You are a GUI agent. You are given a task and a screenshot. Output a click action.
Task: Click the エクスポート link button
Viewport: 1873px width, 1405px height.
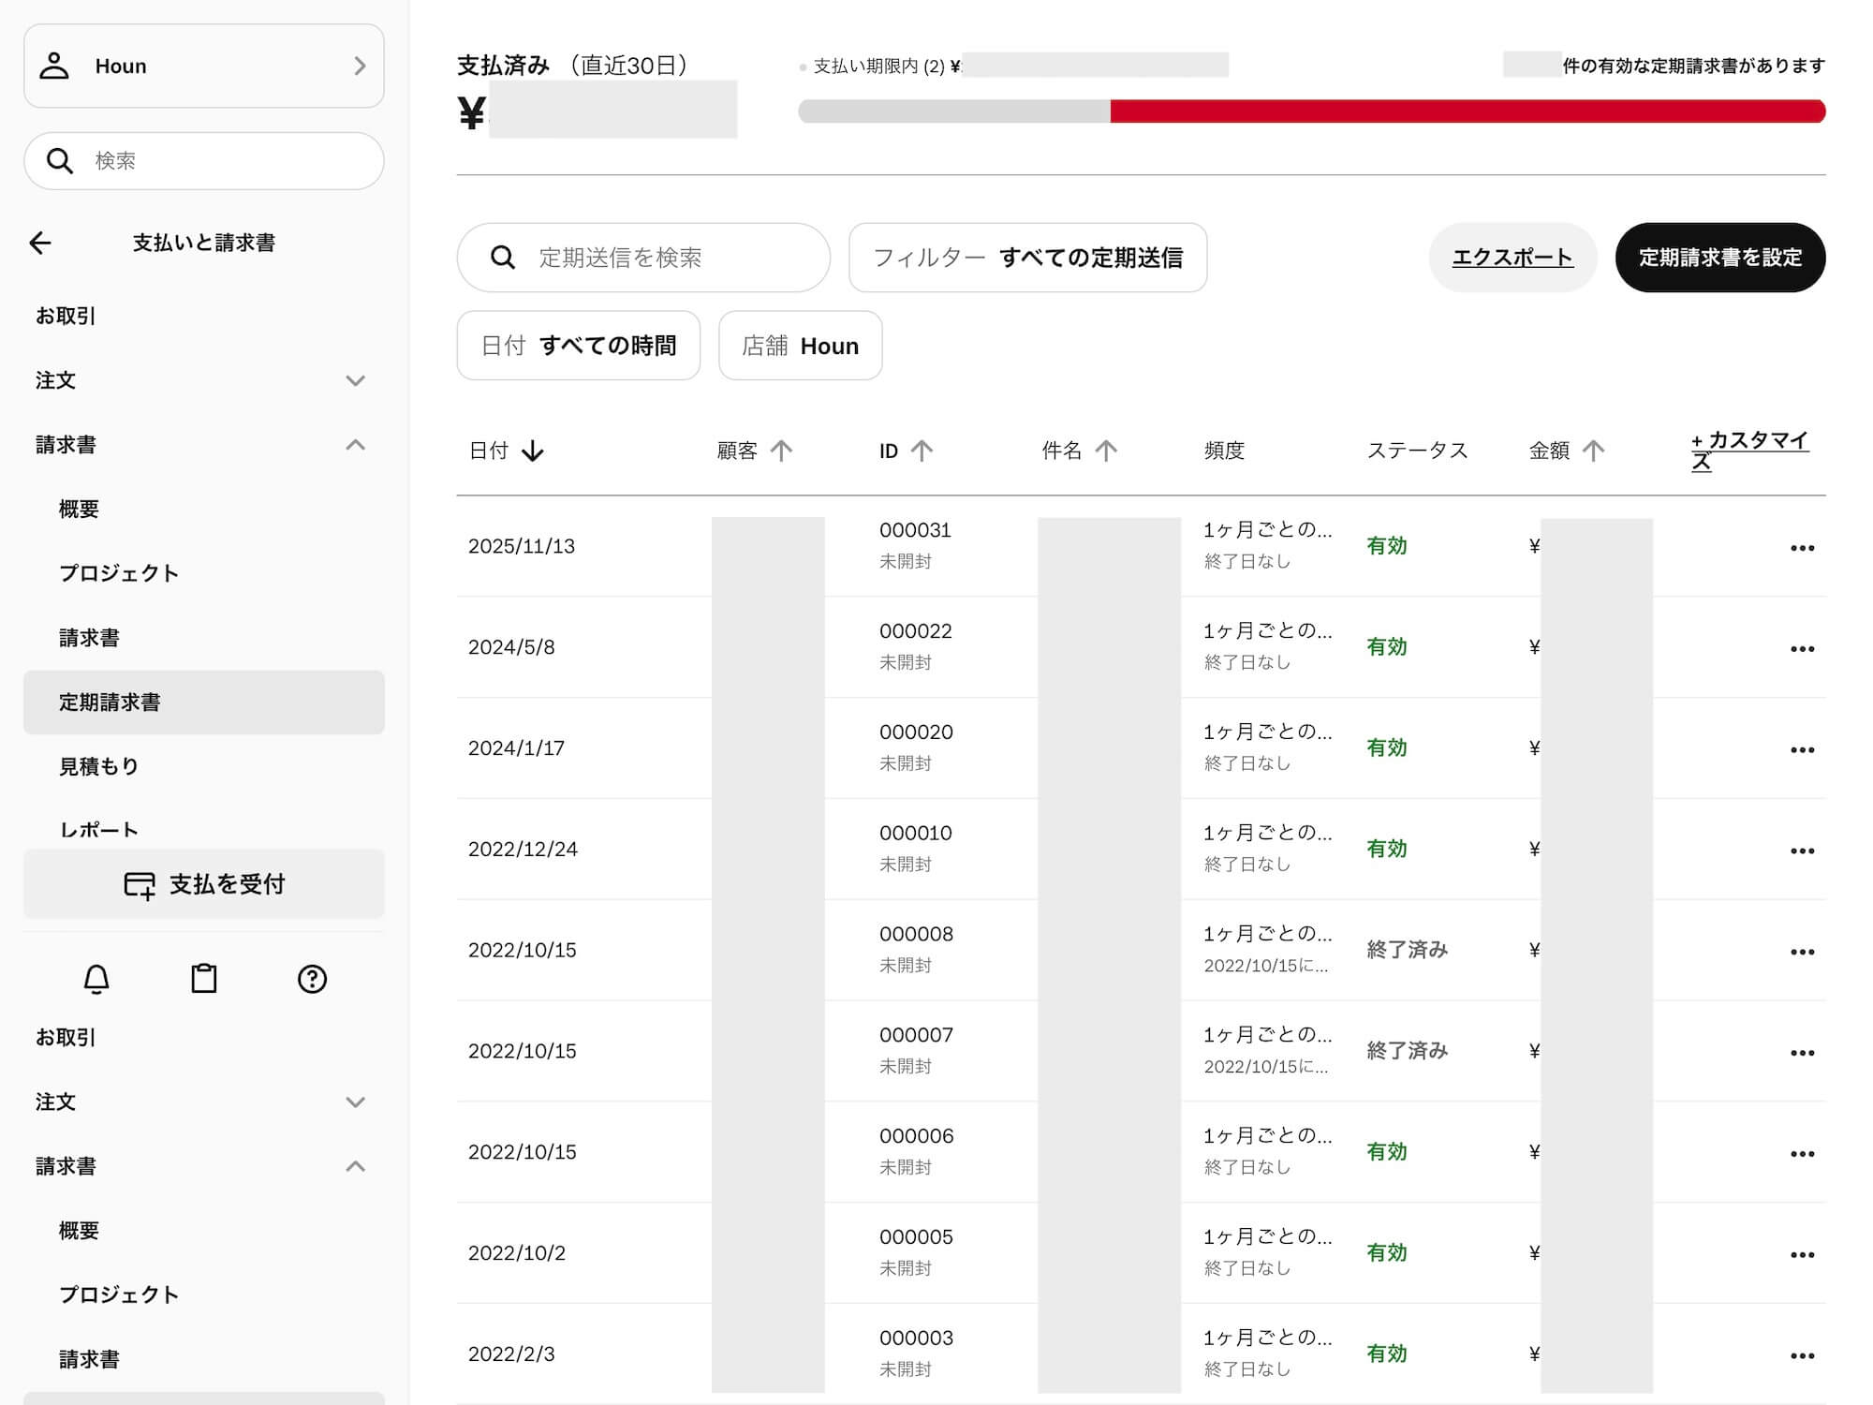click(1512, 258)
